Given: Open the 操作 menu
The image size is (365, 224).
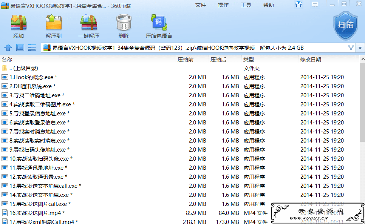Looking at the screenshot, I should point(223,5).
